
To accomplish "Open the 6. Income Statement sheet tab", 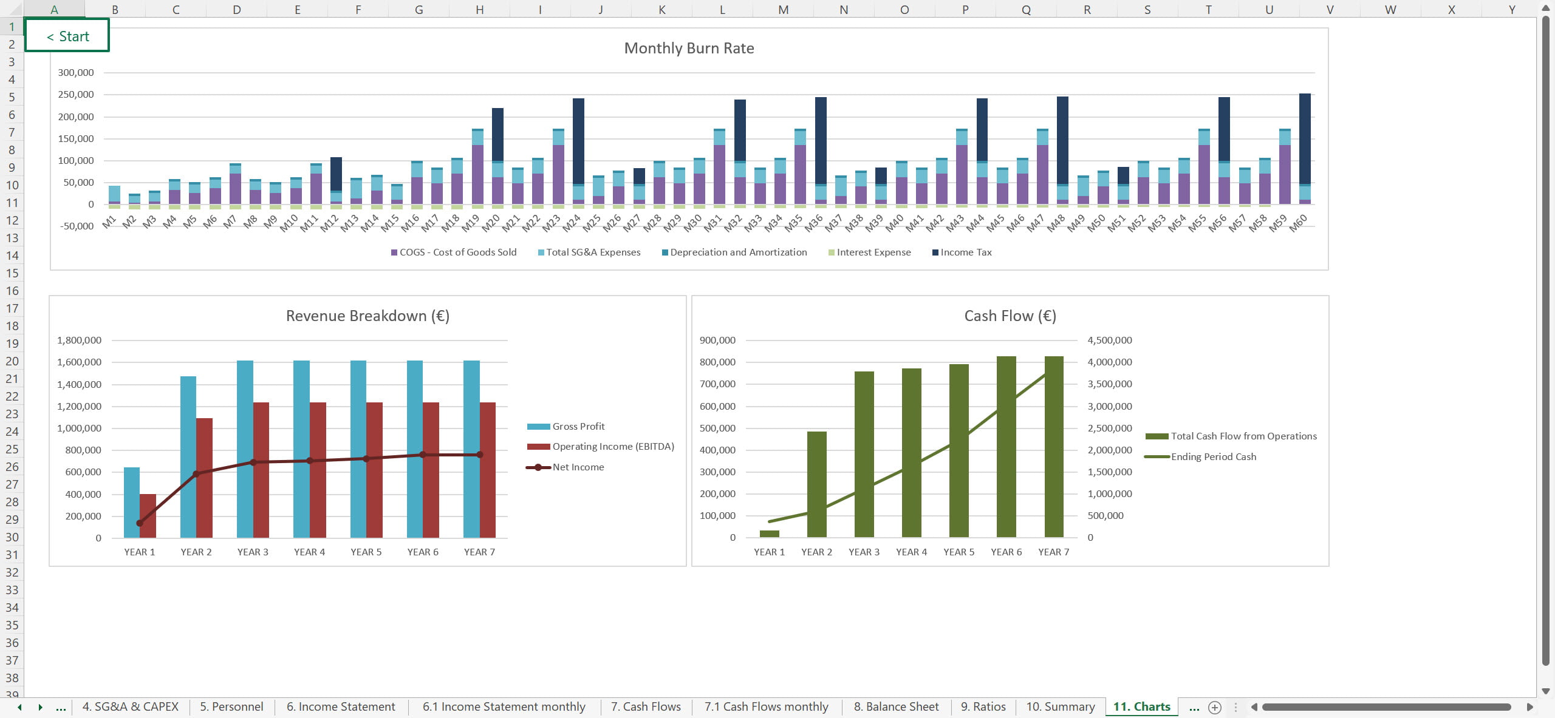I will click(341, 707).
